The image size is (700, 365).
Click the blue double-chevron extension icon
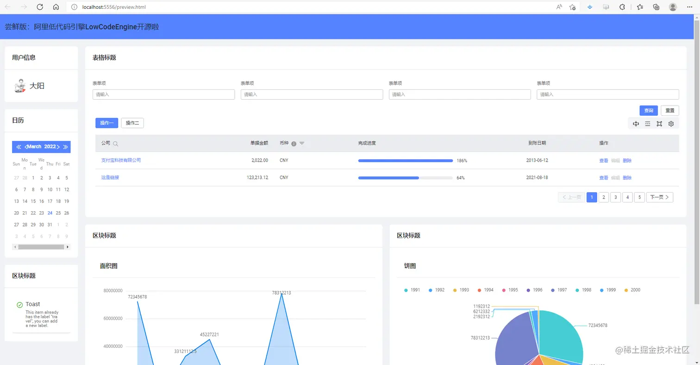click(x=590, y=7)
